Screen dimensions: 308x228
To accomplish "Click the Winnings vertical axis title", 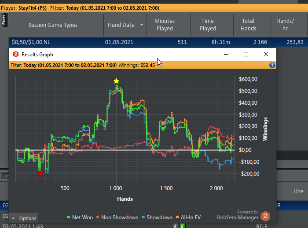I will (265, 129).
